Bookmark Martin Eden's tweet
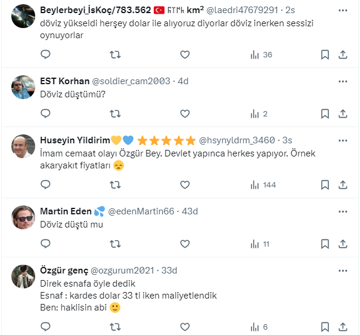This screenshot has width=360, height=335. click(325, 244)
